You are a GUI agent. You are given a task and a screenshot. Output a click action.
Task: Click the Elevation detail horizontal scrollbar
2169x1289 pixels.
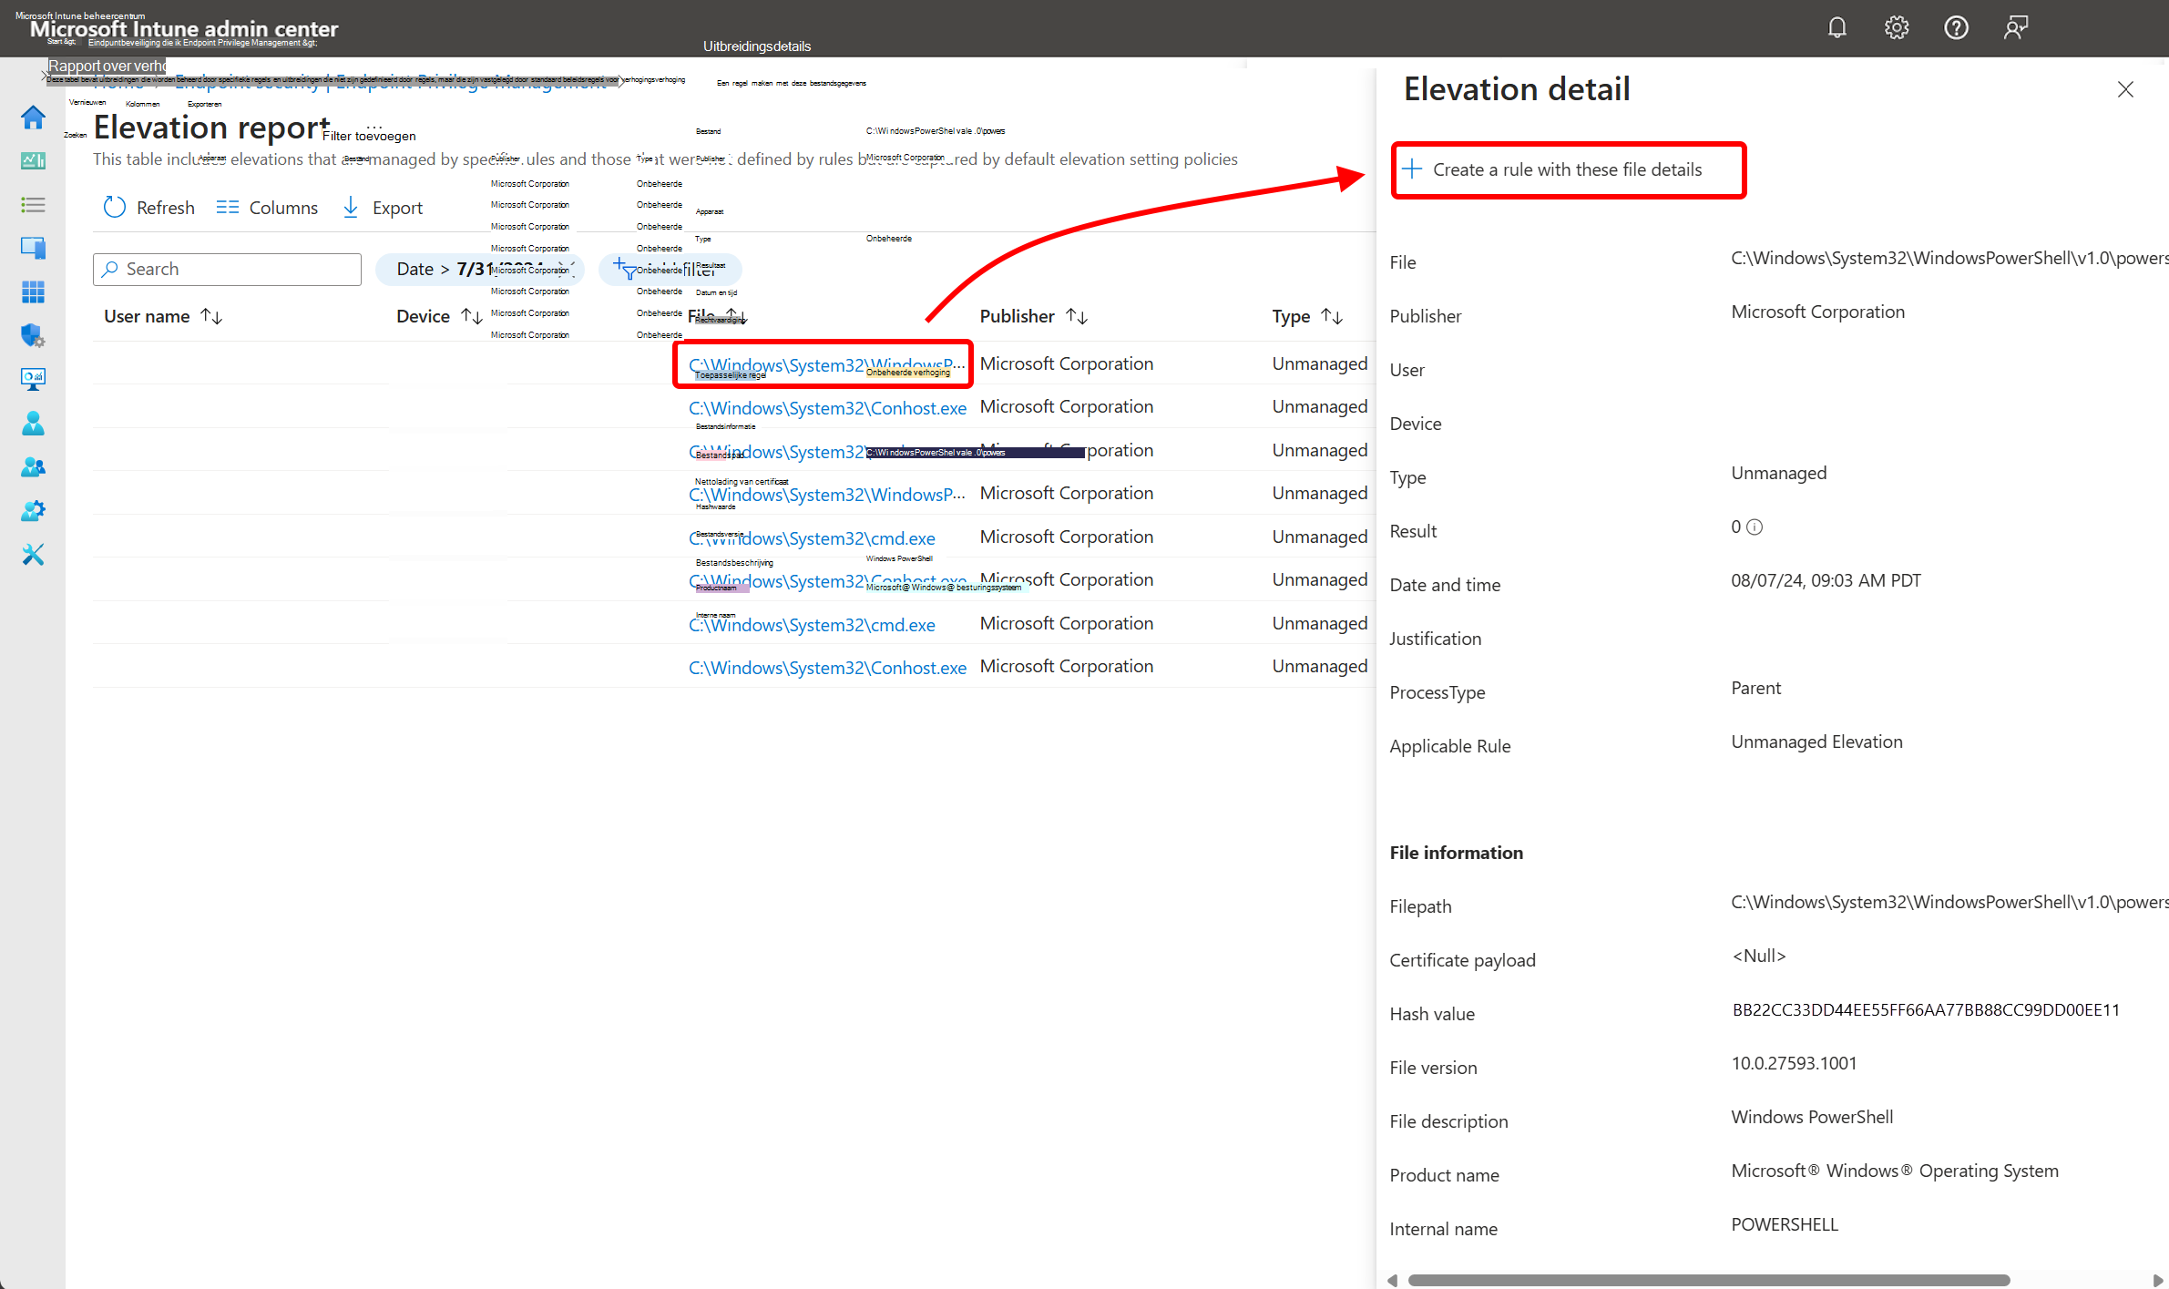pos(1709,1280)
